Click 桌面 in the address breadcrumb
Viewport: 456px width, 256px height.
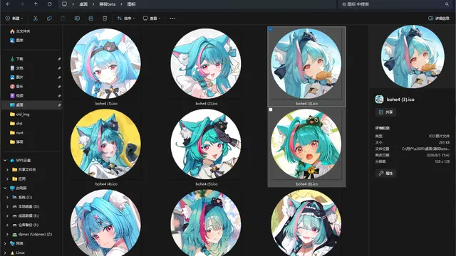pos(83,4)
